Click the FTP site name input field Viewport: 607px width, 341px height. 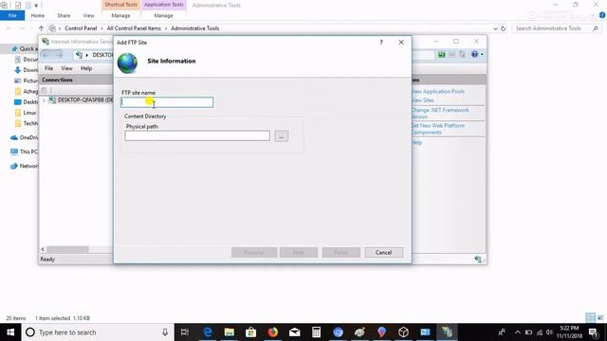tap(167, 102)
